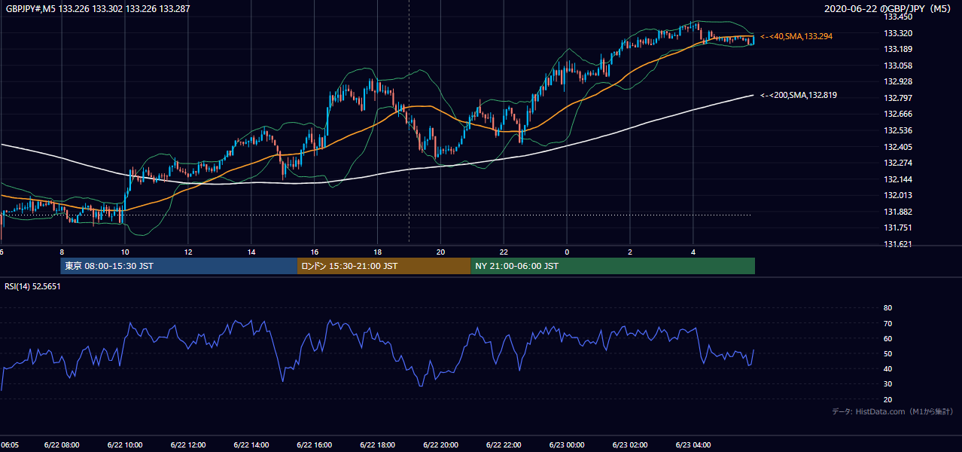The image size is (962, 452).
Task: Click hour label 14 above the Tokyo session bar
Action: point(251,252)
